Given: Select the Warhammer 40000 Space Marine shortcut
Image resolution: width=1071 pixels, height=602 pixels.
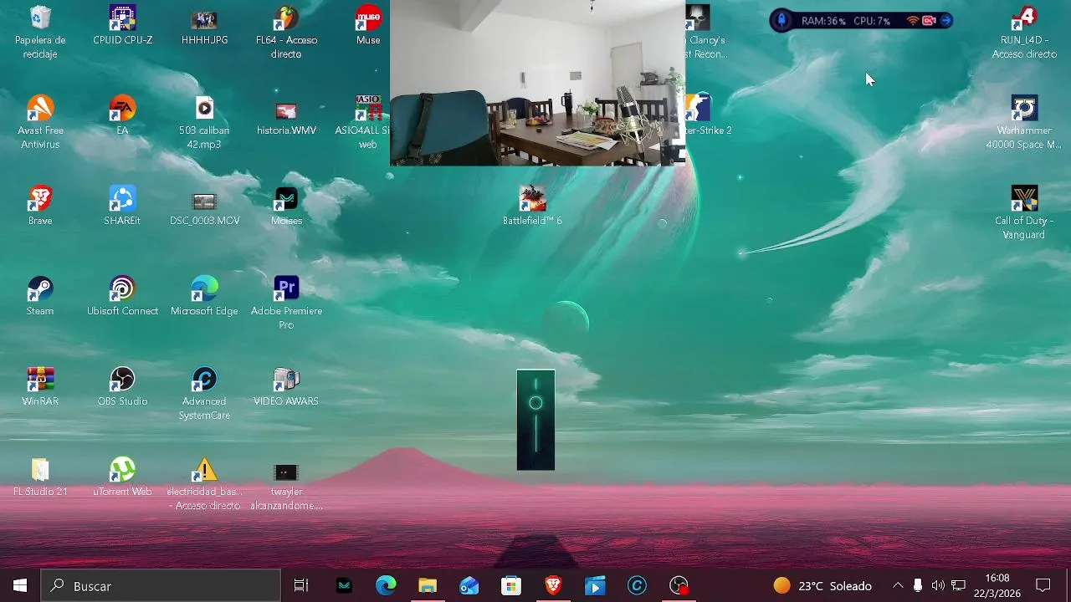Looking at the screenshot, I should tap(1024, 121).
